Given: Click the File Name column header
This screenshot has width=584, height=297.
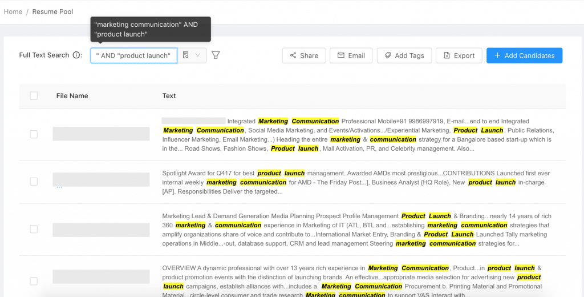Looking at the screenshot, I should coord(72,96).
